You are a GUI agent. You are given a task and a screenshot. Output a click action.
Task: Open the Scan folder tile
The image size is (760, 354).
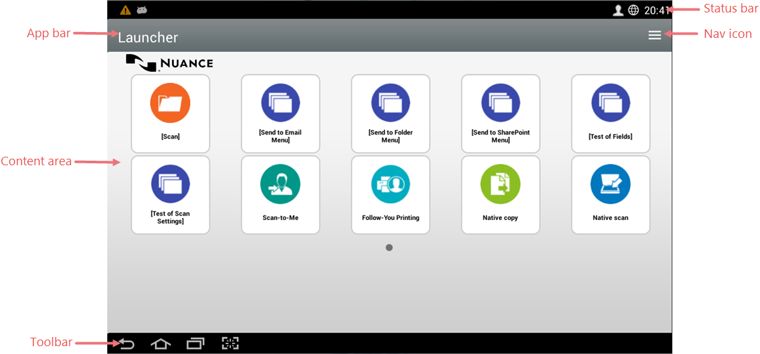170,113
